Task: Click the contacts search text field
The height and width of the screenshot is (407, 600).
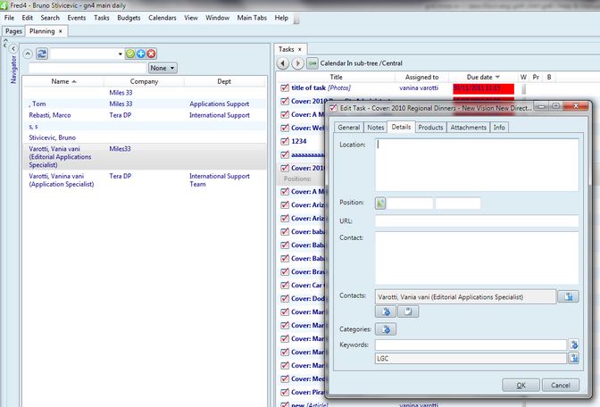Action: click(87, 68)
